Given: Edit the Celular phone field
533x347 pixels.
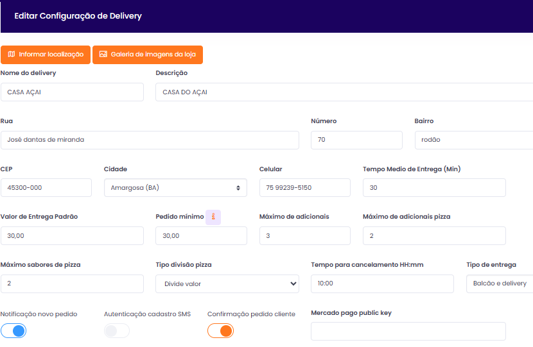Looking at the screenshot, I should [304, 188].
